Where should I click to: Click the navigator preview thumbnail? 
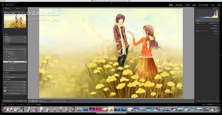[15, 21]
